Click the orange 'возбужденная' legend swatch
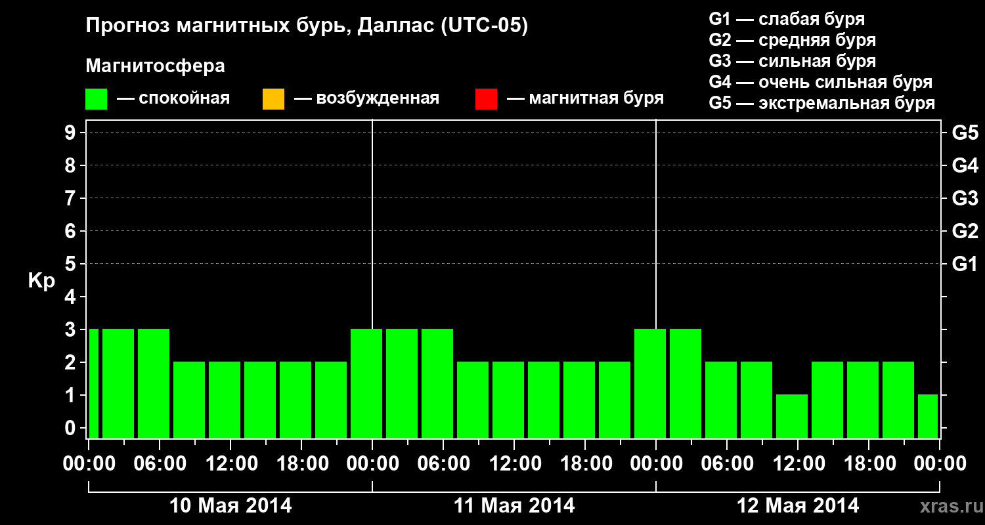The image size is (985, 525). (273, 99)
